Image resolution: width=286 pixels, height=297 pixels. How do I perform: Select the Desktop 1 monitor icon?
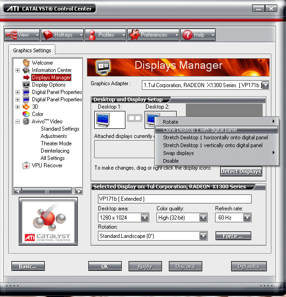[x=103, y=120]
